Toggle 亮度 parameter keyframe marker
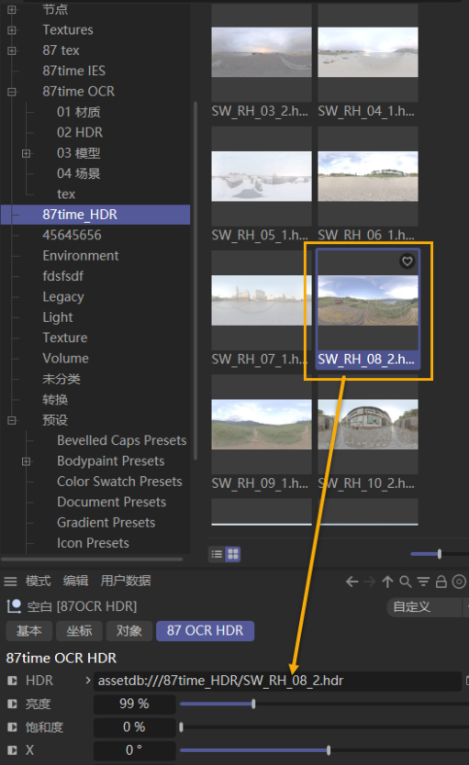The height and width of the screenshot is (765, 469). click(12, 704)
